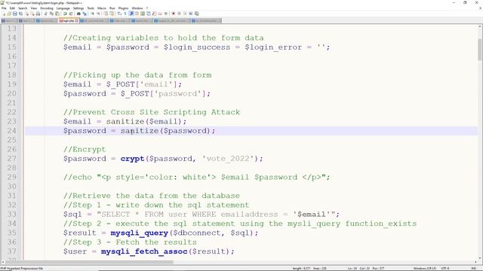Screen dimensions: 483x271
Task: Open the View menu
Action: click(33, 8)
